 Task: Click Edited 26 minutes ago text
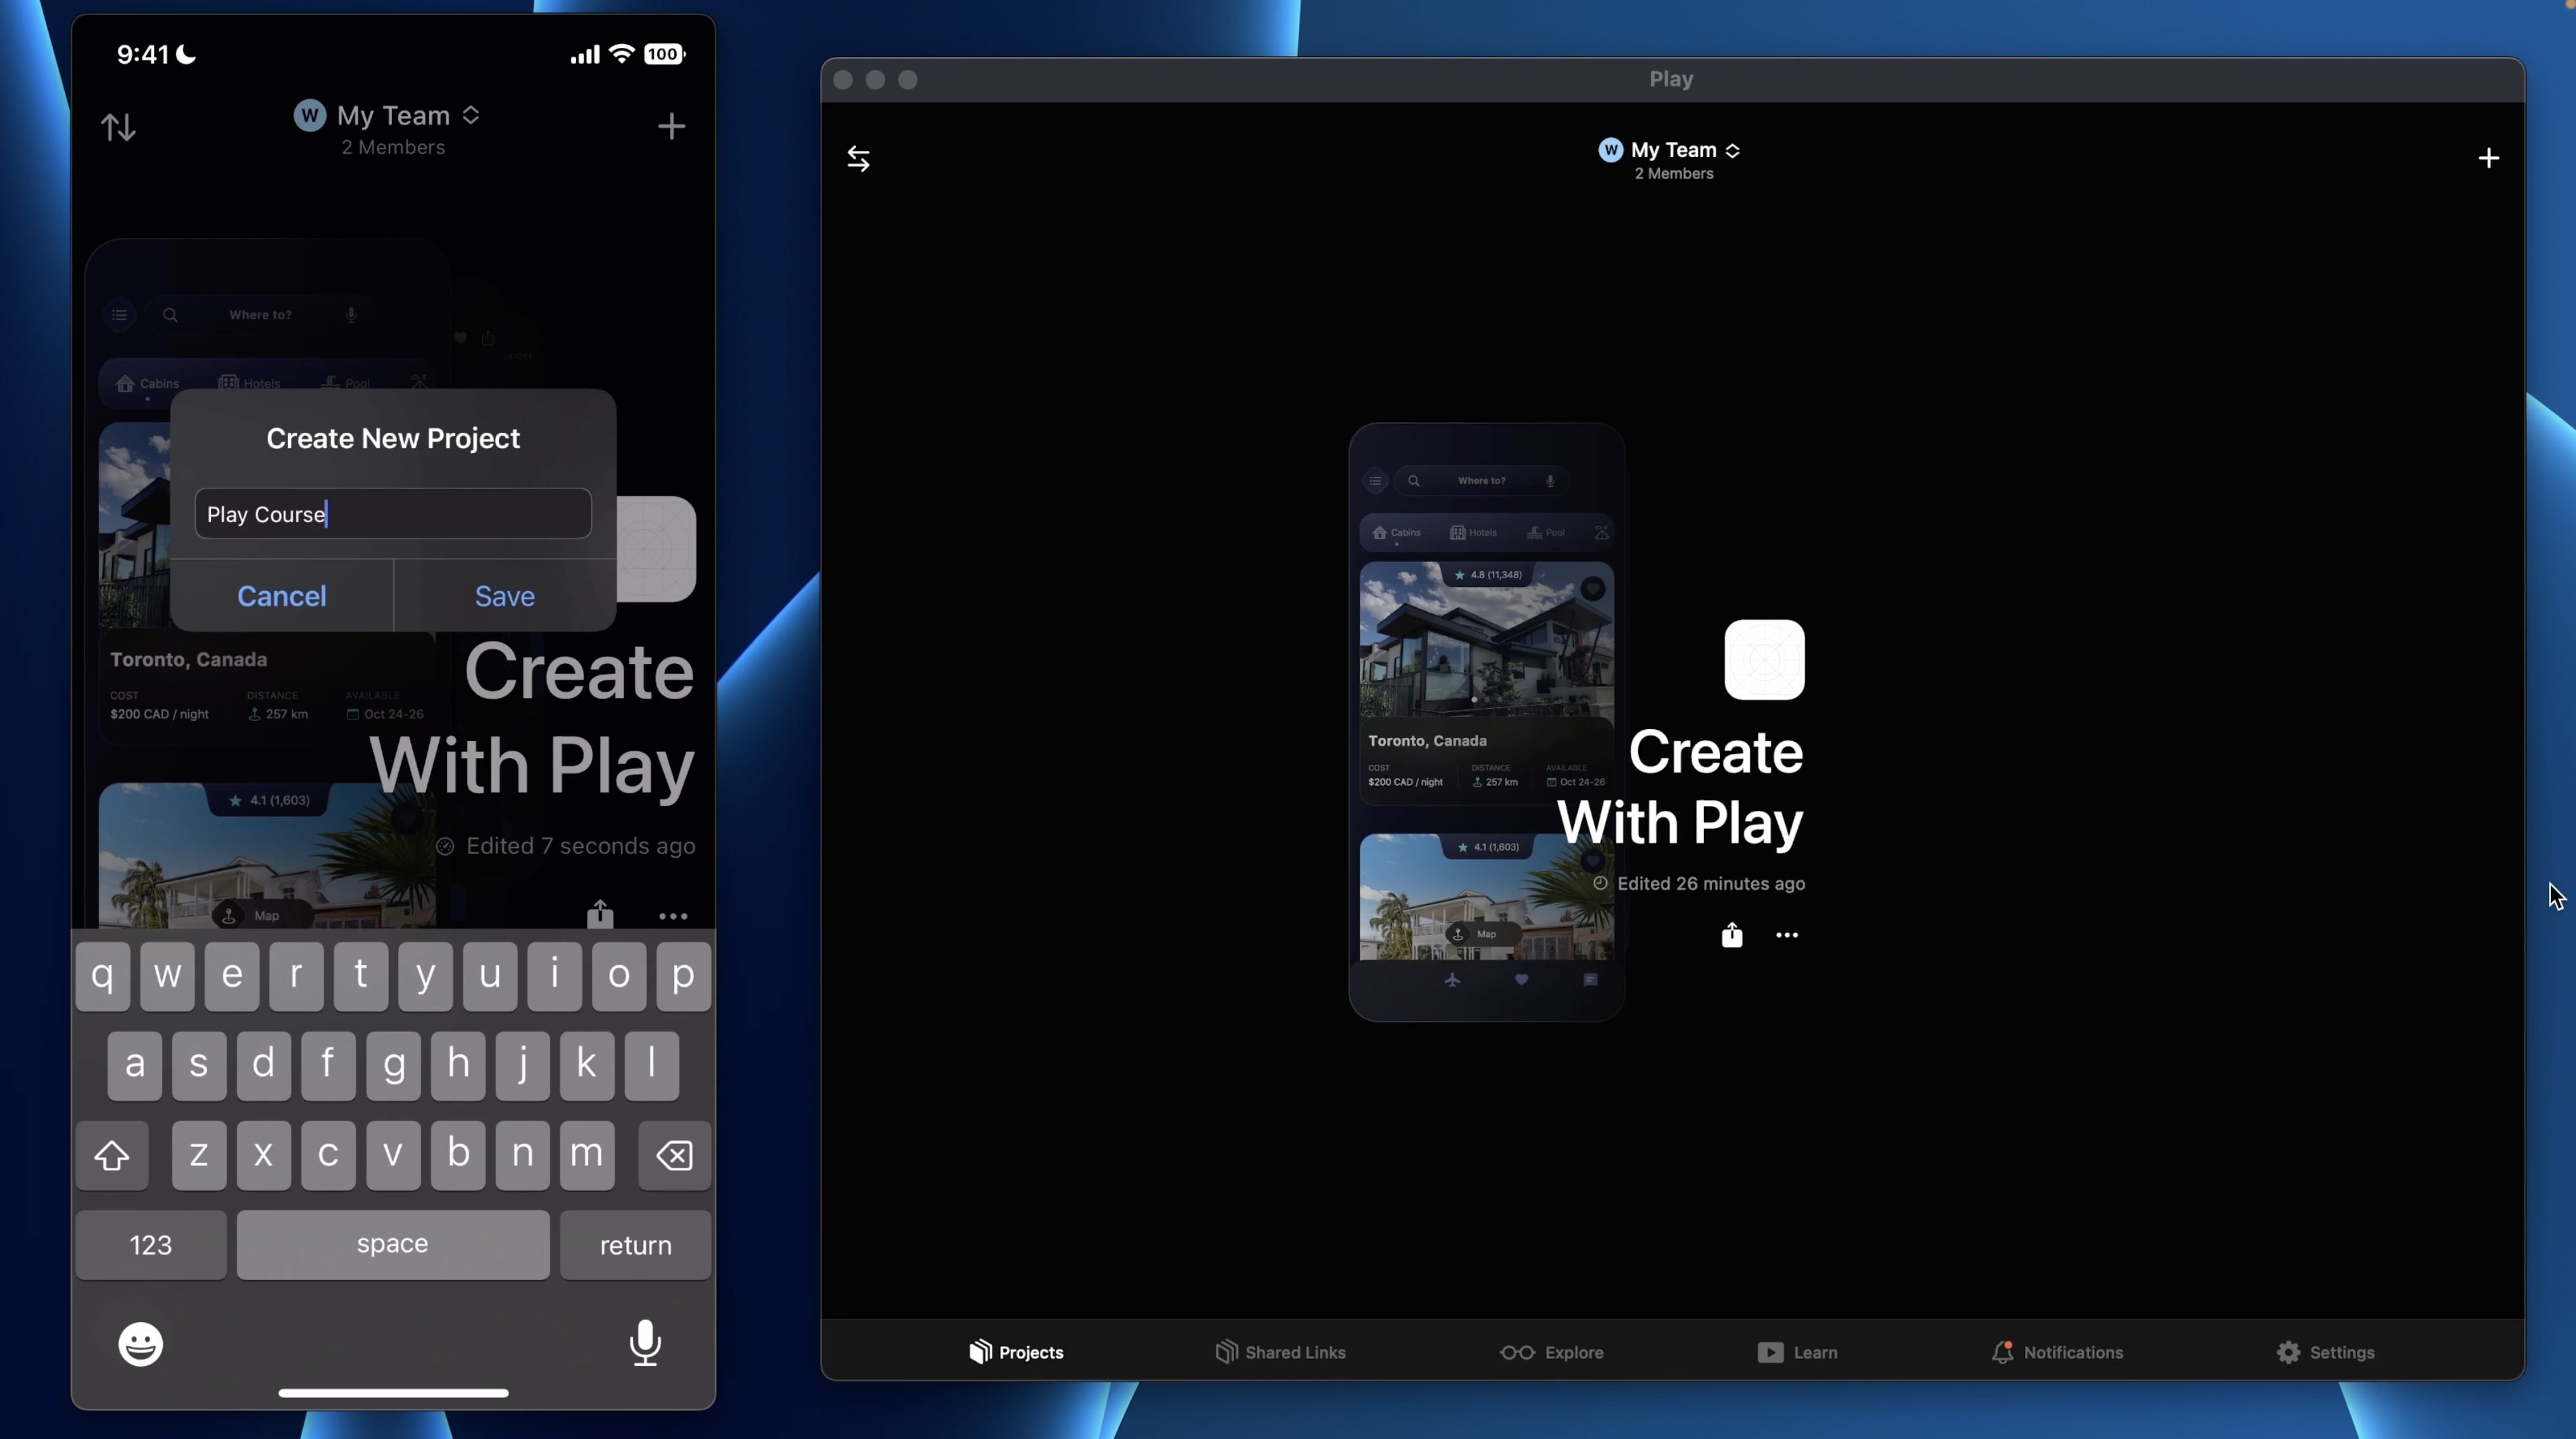(x=1710, y=883)
